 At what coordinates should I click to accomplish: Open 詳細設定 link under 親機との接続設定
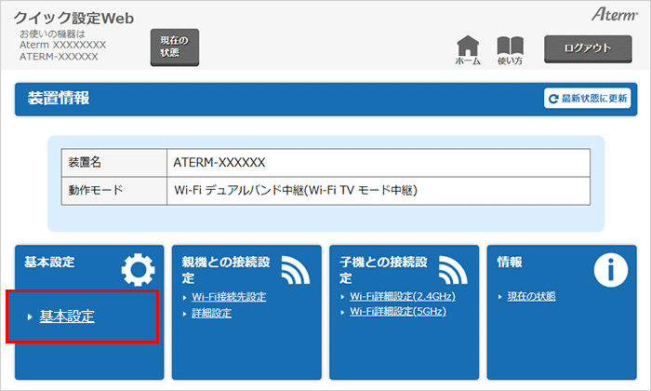pos(212,313)
